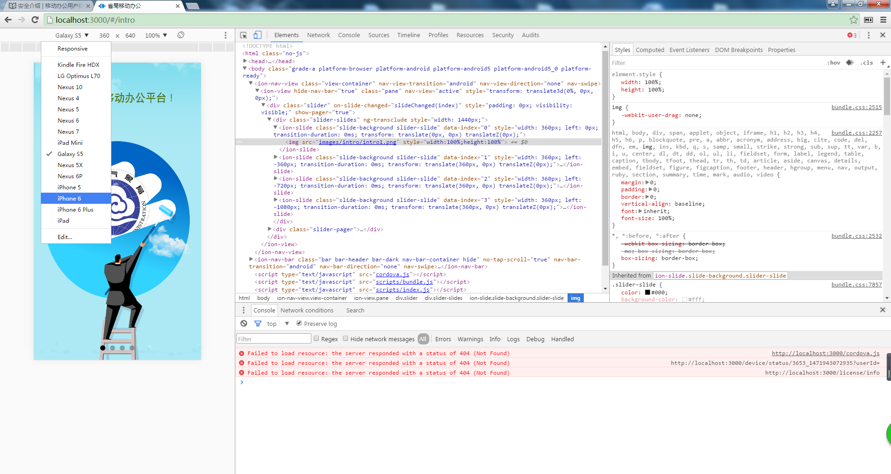
Task: Click the images/intro/intro1.png link
Action: (357, 142)
